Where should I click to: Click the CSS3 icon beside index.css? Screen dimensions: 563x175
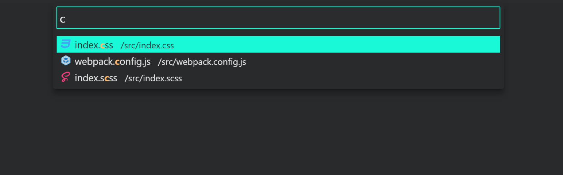66,44
